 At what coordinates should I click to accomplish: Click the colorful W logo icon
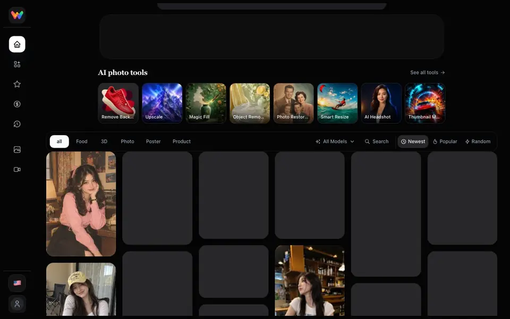pos(17,15)
